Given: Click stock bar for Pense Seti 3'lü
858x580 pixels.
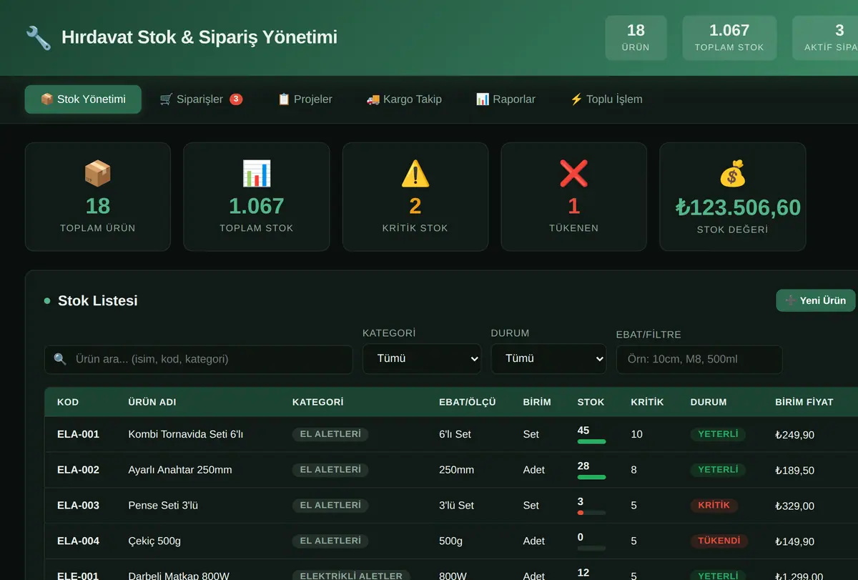Looking at the screenshot, I should 591,513.
